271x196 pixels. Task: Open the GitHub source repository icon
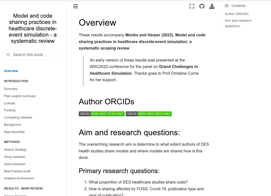(x=202, y=6)
